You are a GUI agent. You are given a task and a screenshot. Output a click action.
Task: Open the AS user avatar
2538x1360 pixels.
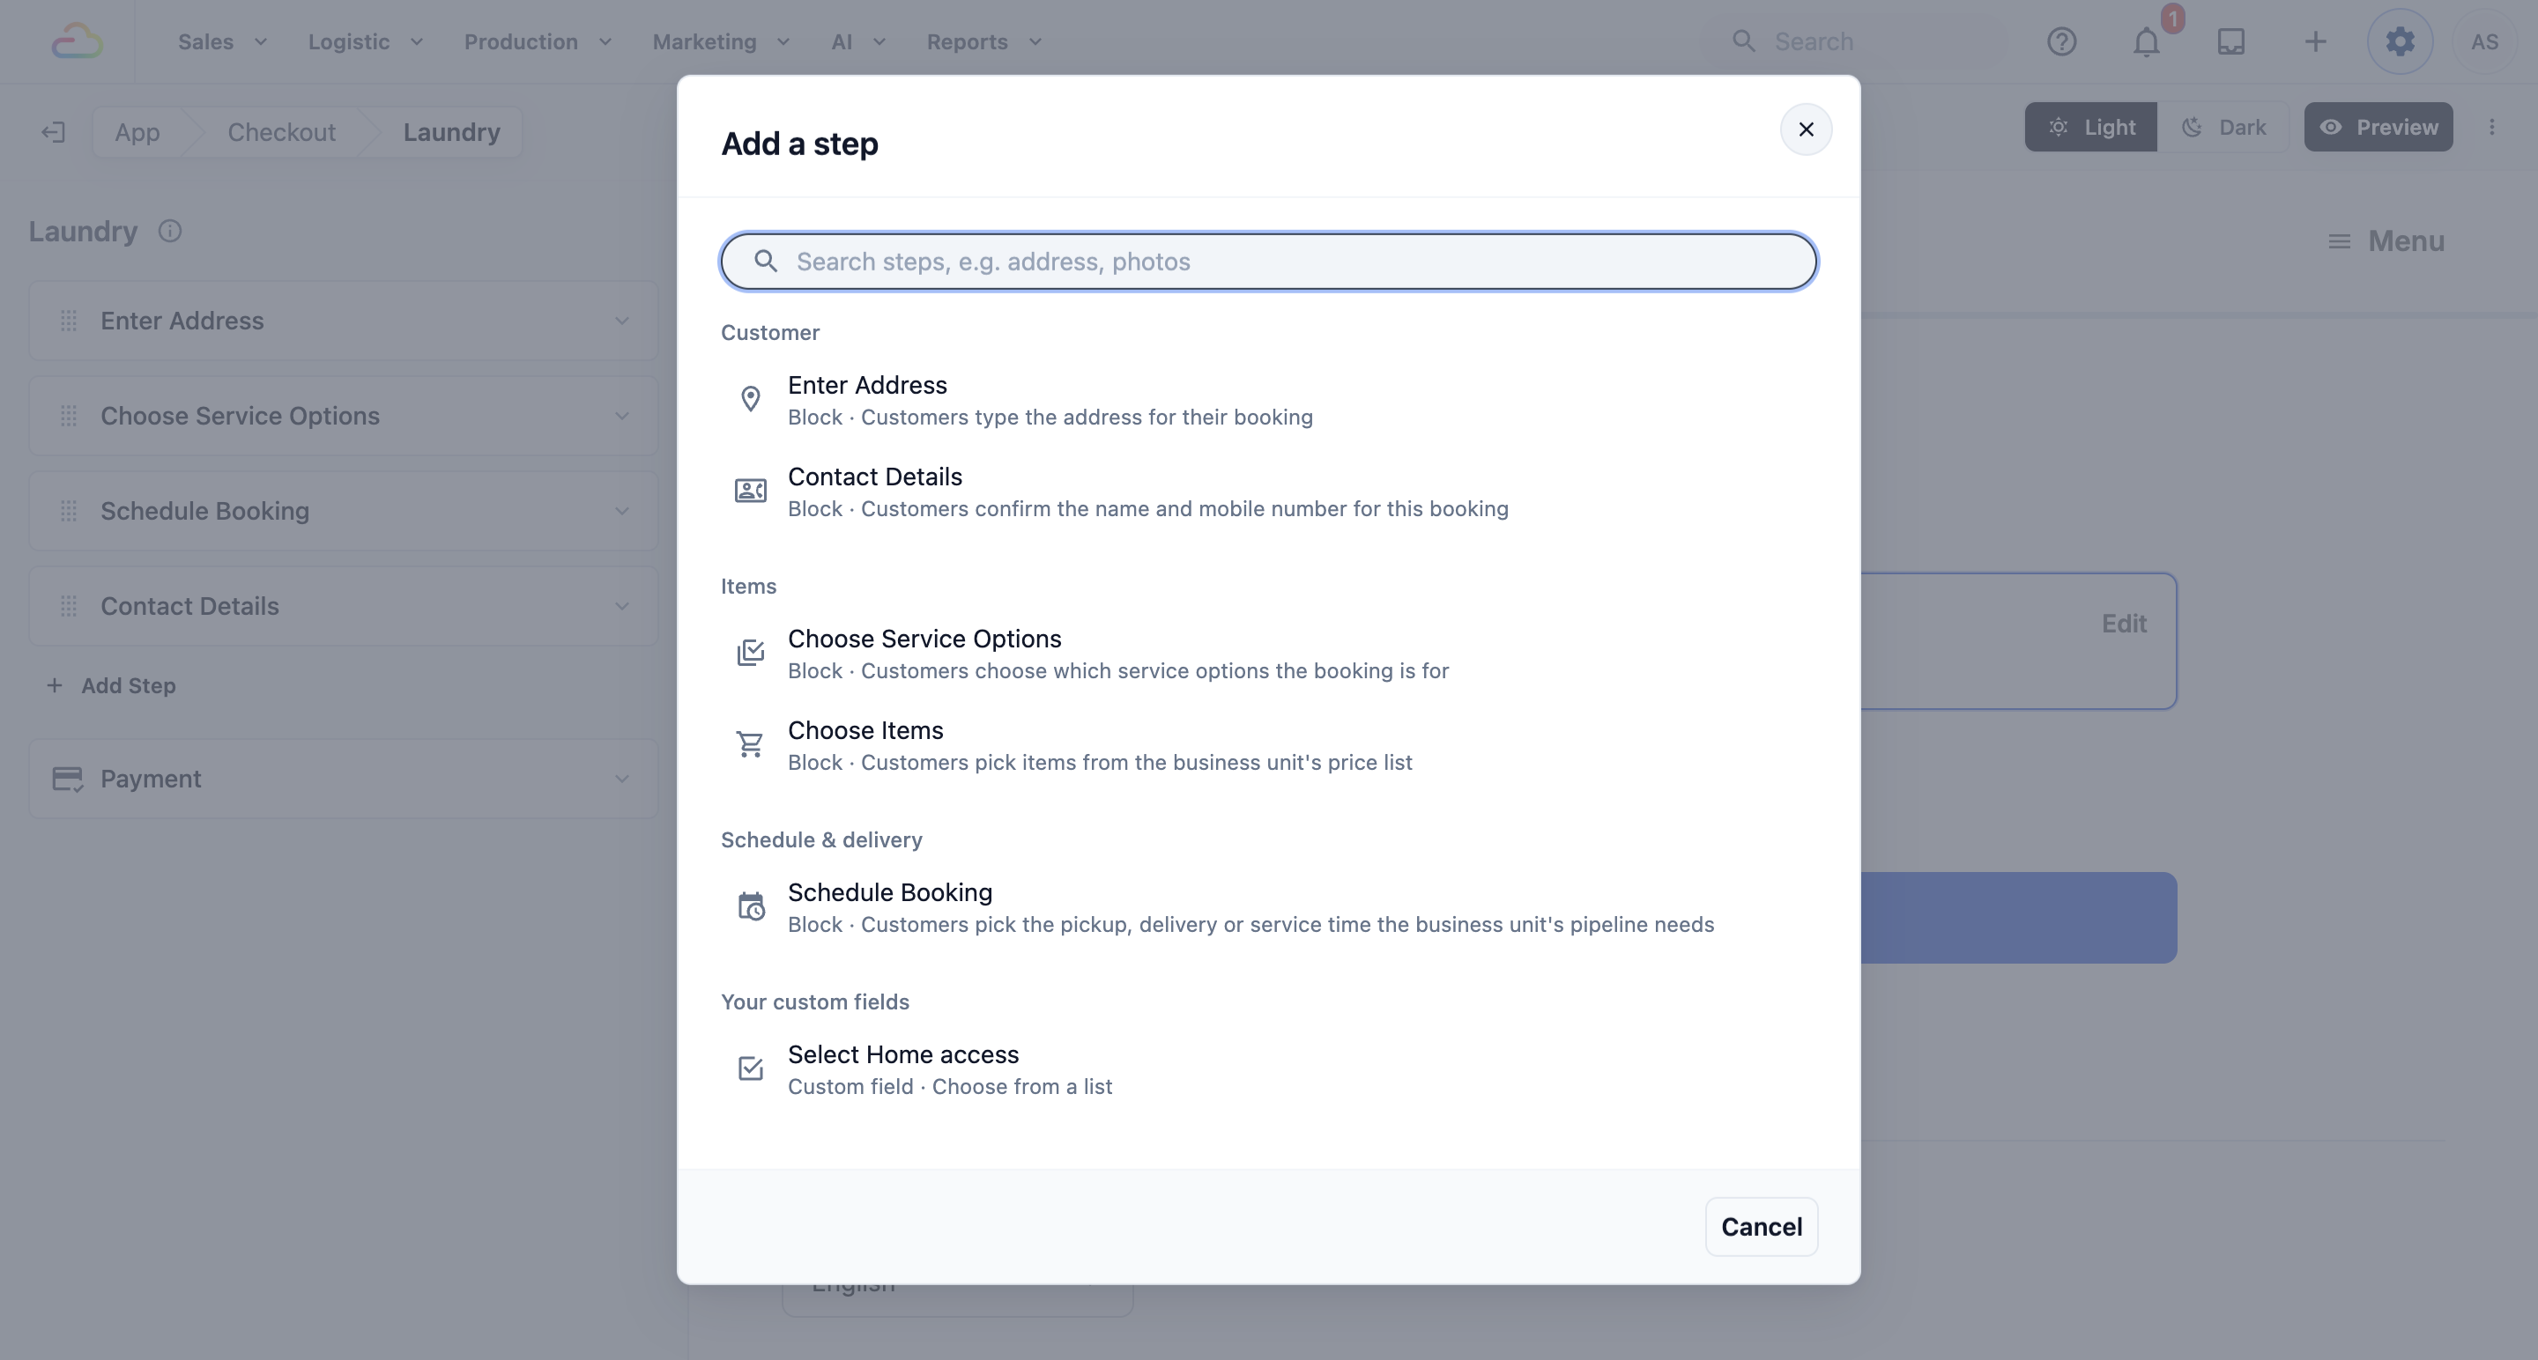2484,41
